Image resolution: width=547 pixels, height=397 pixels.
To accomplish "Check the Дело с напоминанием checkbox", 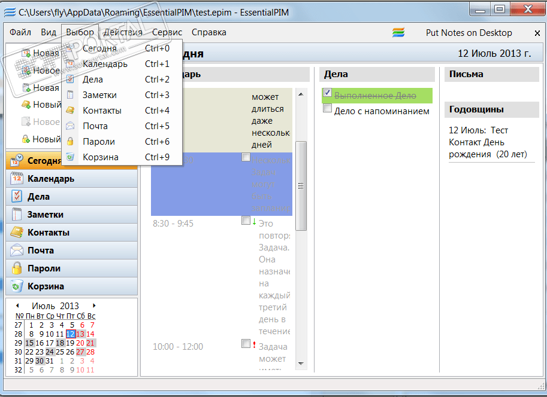I will pyautogui.click(x=327, y=108).
